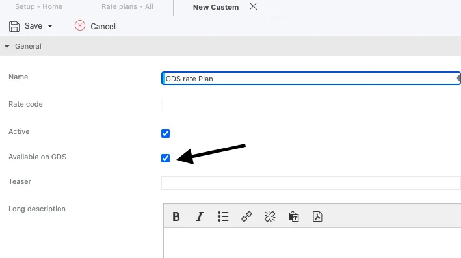Screen dimensions: 461x258
Task: Remove link using the unlink icon
Action: (270, 216)
